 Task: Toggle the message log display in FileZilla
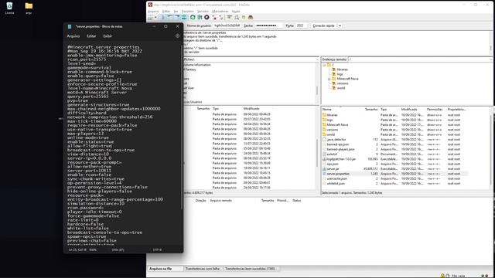pos(163,17)
